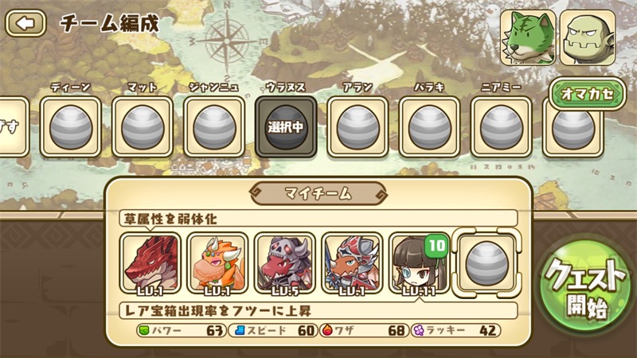The image size is (637, 358).
Task: Choose アラン's helper egg
Action: [x=358, y=127]
